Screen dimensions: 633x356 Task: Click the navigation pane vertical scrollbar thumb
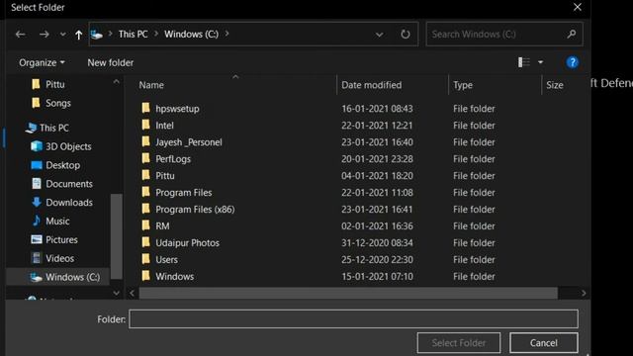117,236
